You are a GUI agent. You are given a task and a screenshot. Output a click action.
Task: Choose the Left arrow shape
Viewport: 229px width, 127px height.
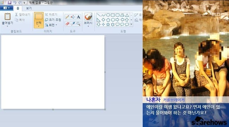coord(122,20)
